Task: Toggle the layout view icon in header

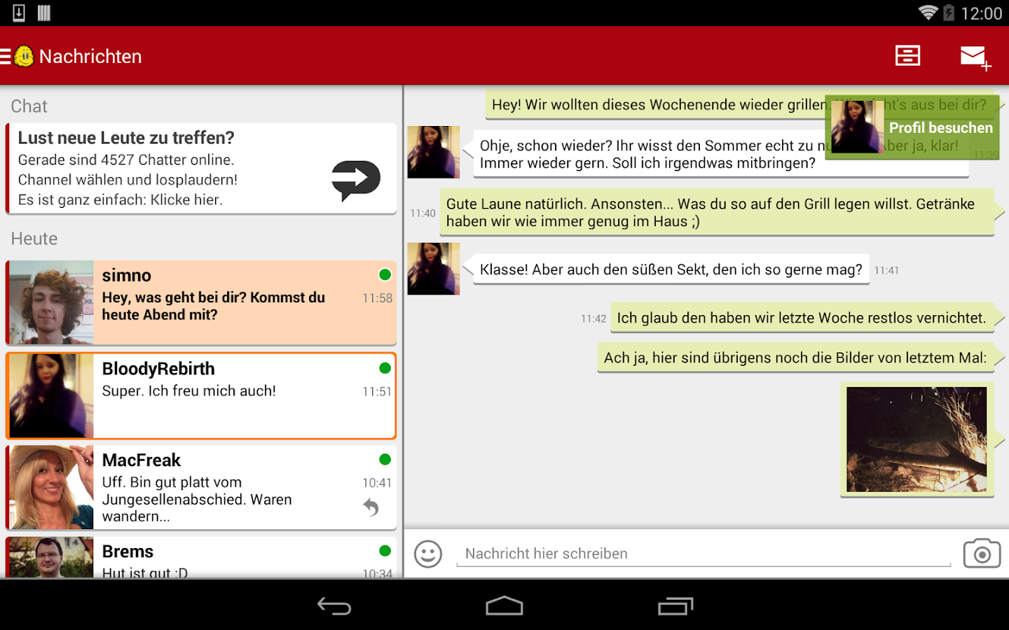Action: tap(907, 56)
